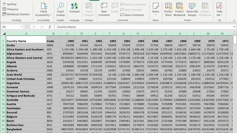Click the 1960 header cell
The height and width of the screenshot is (133, 237).
tap(67, 40)
